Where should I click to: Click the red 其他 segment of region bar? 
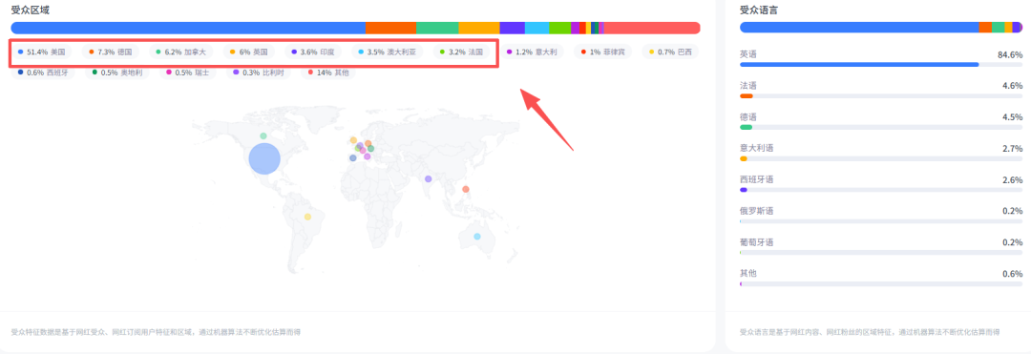(x=652, y=28)
